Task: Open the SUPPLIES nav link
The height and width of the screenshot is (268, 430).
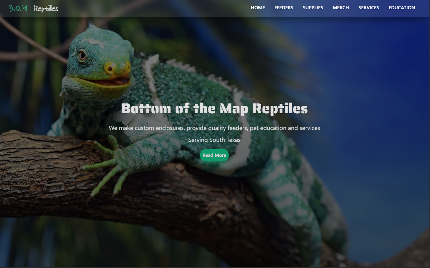Action: 313,8
